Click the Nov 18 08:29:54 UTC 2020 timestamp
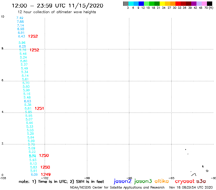216x190 pixels. click(191, 187)
